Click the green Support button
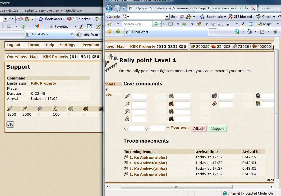Viewport: 281px width, 196px height. 217,128
